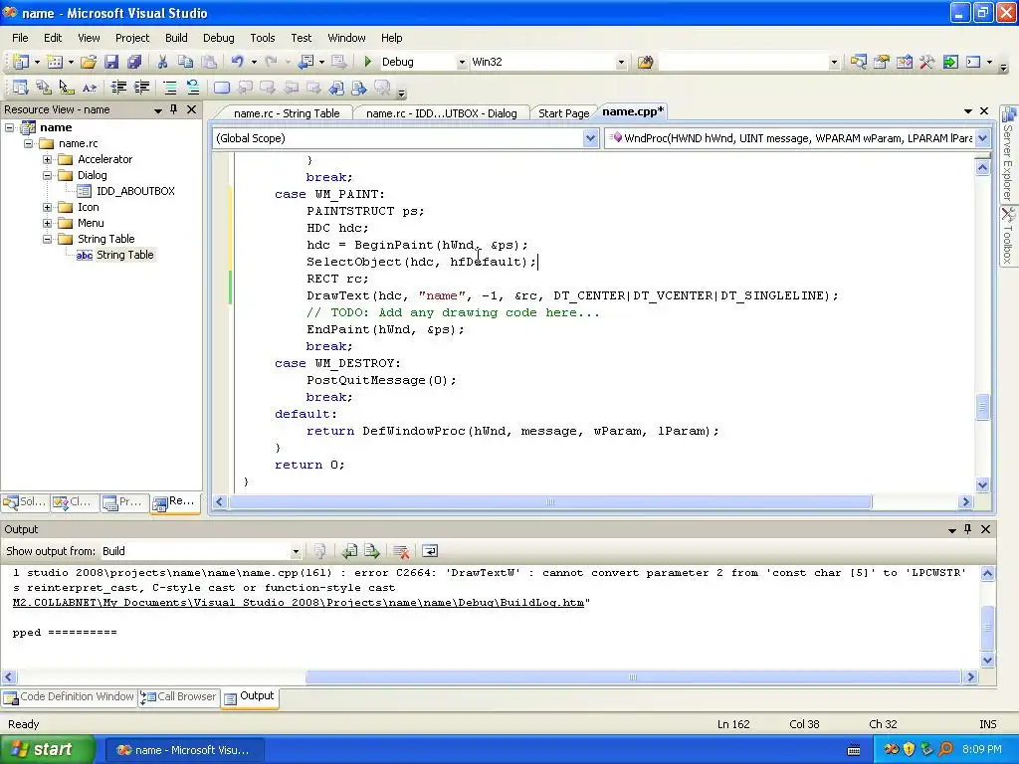
Task: Collapse the Dialog folder in the tree
Action: 48,175
